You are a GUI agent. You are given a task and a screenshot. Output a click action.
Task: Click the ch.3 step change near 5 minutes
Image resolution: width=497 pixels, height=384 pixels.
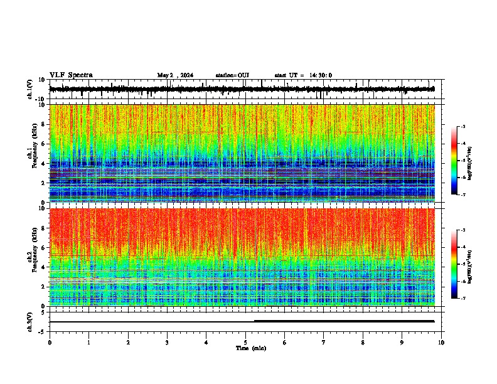tap(255, 321)
